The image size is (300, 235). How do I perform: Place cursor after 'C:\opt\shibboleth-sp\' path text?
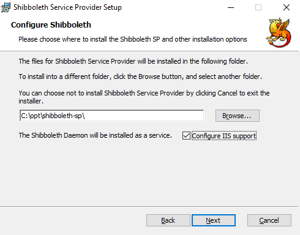point(85,116)
